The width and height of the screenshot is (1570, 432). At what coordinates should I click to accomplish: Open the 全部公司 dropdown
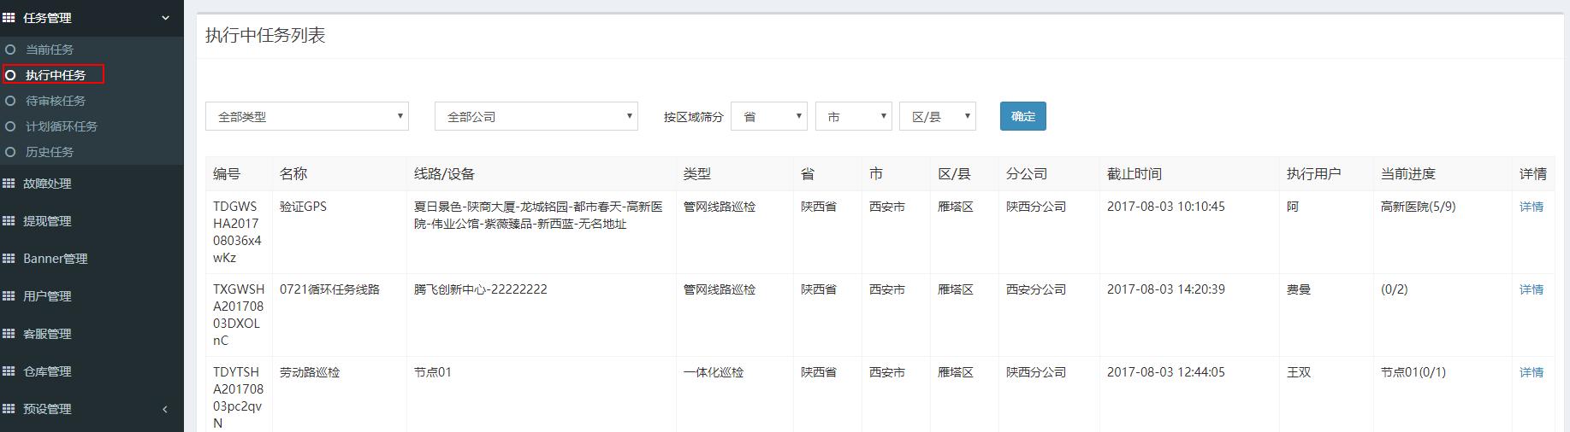point(536,116)
